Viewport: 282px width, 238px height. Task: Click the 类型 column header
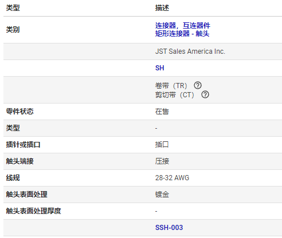(13, 8)
